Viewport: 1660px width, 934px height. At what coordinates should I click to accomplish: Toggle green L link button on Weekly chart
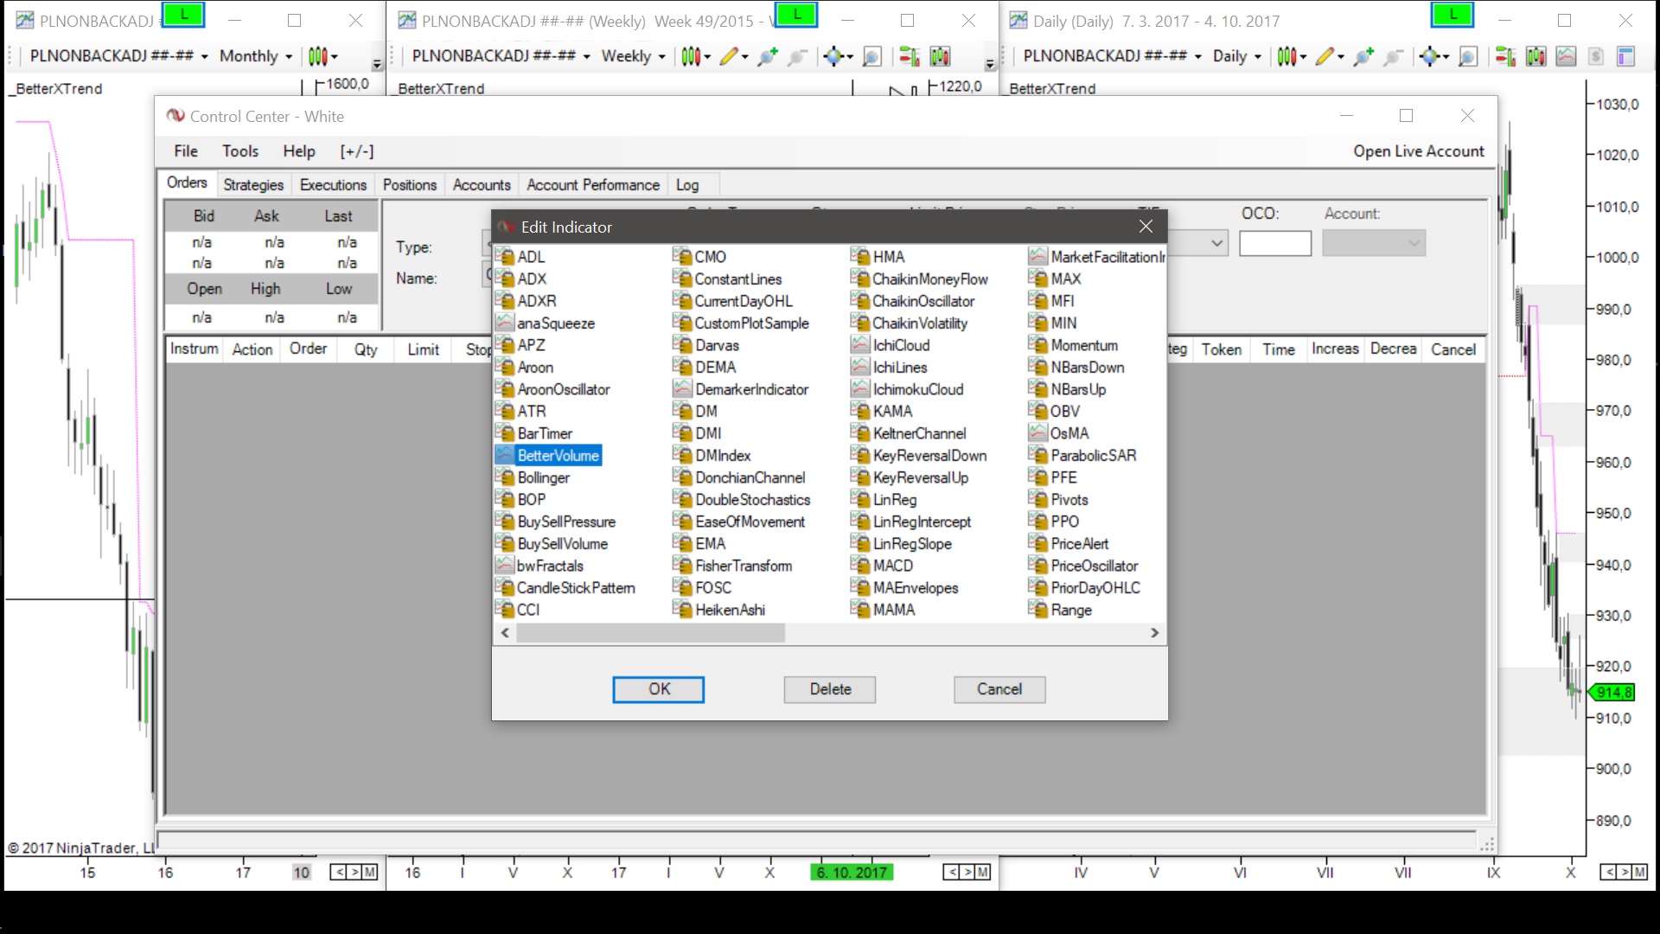pyautogui.click(x=796, y=15)
